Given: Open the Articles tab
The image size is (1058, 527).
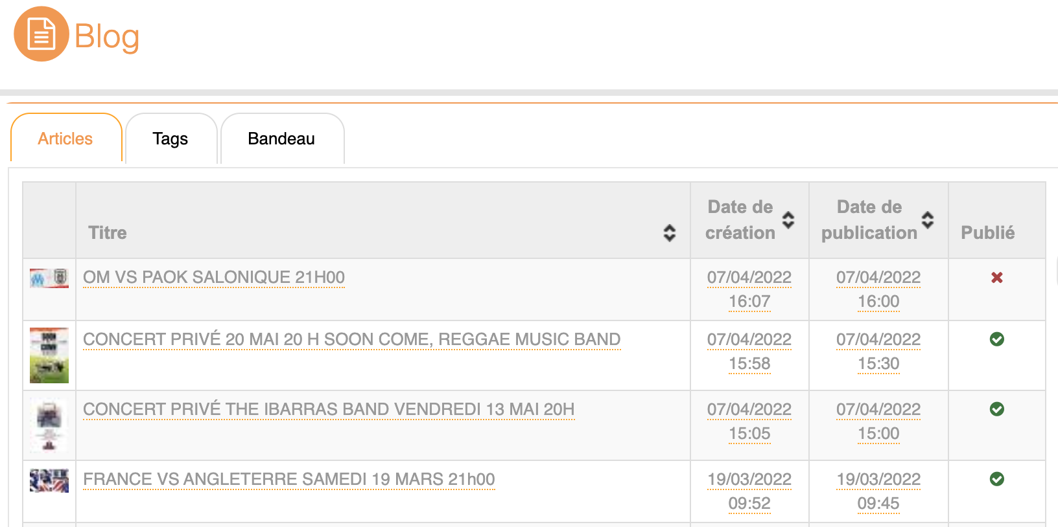Looking at the screenshot, I should click(65, 139).
